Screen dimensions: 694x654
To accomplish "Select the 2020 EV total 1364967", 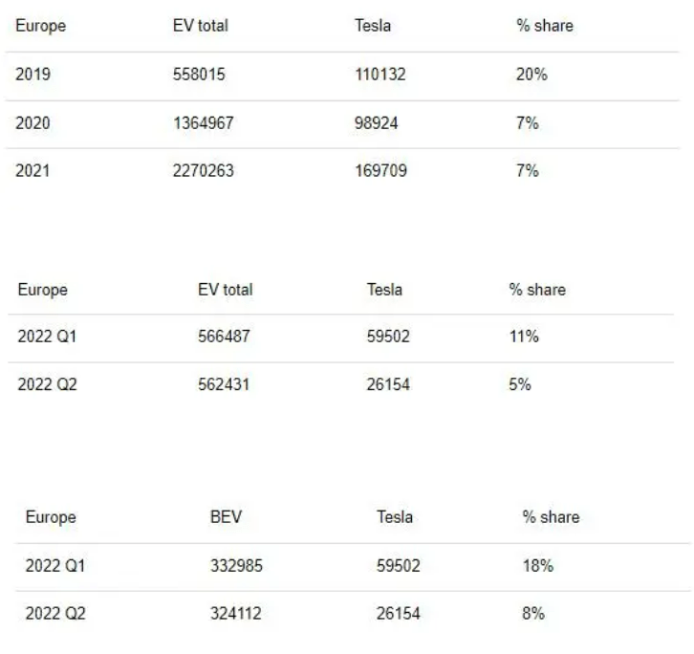I will [204, 122].
